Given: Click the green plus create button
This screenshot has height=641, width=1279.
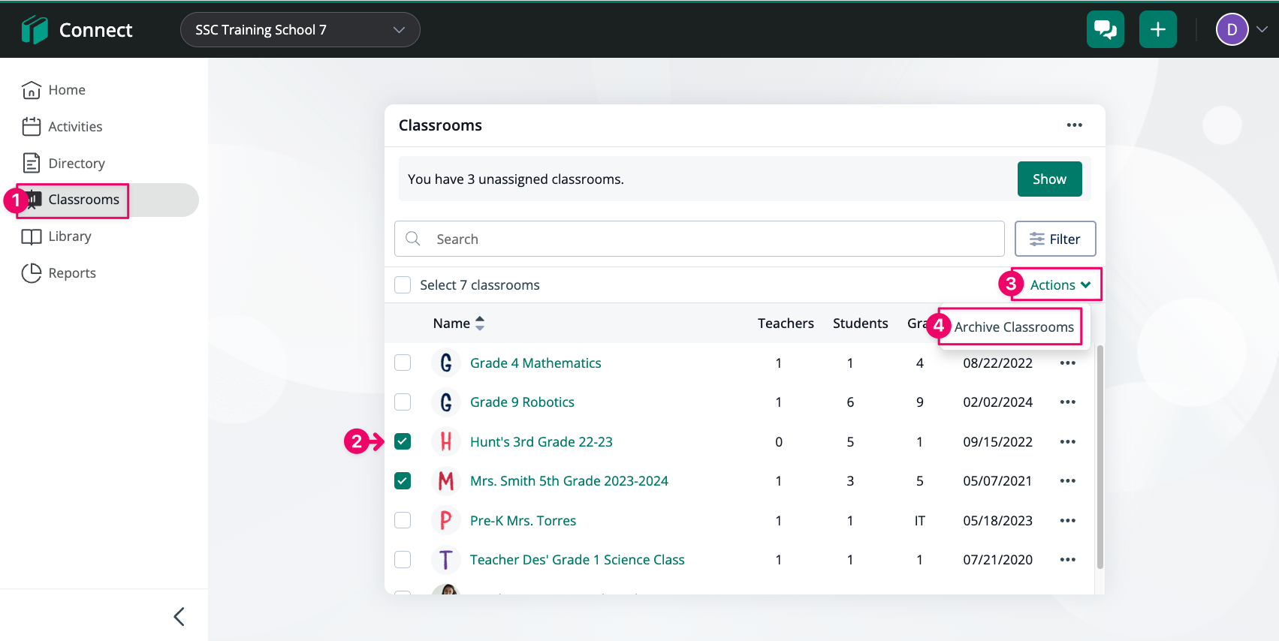Looking at the screenshot, I should (1157, 29).
